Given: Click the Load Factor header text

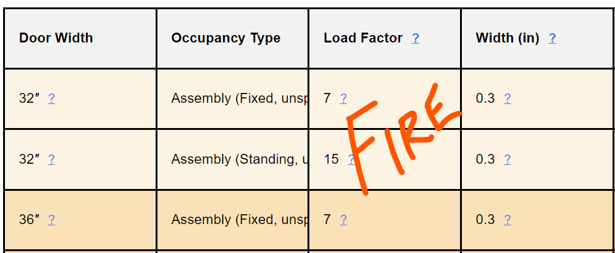Looking at the screenshot, I should pos(363,38).
